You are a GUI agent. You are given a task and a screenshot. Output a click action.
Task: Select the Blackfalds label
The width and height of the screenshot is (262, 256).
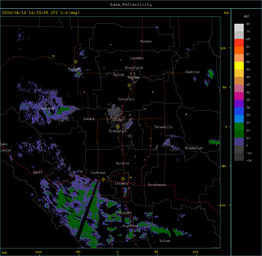click(134, 68)
